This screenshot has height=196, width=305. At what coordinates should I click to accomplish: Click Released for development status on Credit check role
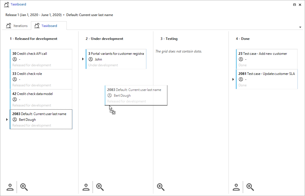coord(32,85)
